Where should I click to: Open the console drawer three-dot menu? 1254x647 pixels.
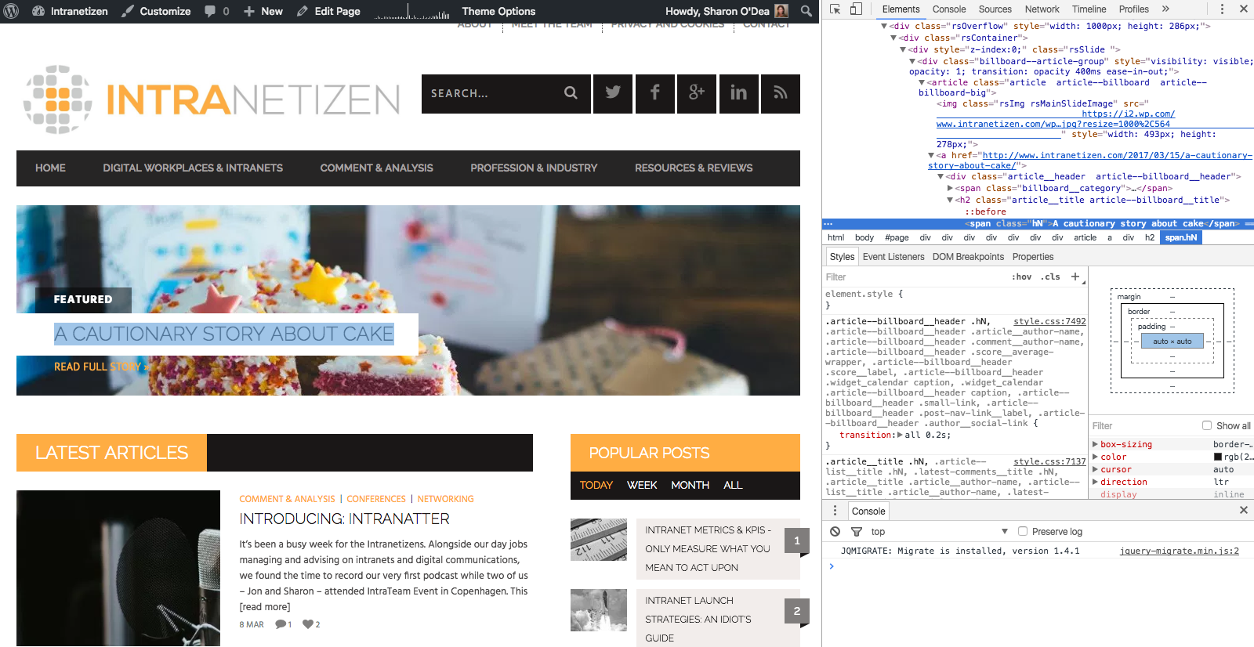coord(835,511)
